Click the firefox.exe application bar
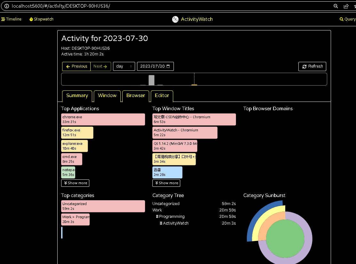The height and width of the screenshot is (264, 356). (77, 133)
